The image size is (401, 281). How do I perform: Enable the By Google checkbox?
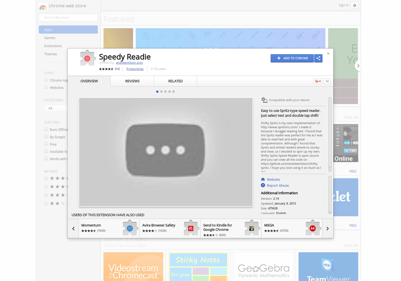(46, 137)
